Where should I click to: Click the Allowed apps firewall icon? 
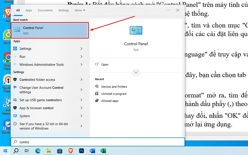[97, 100]
